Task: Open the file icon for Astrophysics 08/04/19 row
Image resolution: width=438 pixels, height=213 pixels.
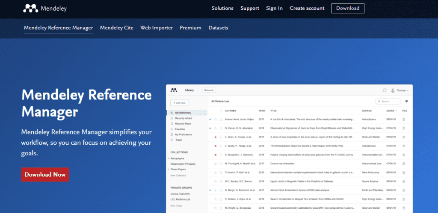Action: 404,120
